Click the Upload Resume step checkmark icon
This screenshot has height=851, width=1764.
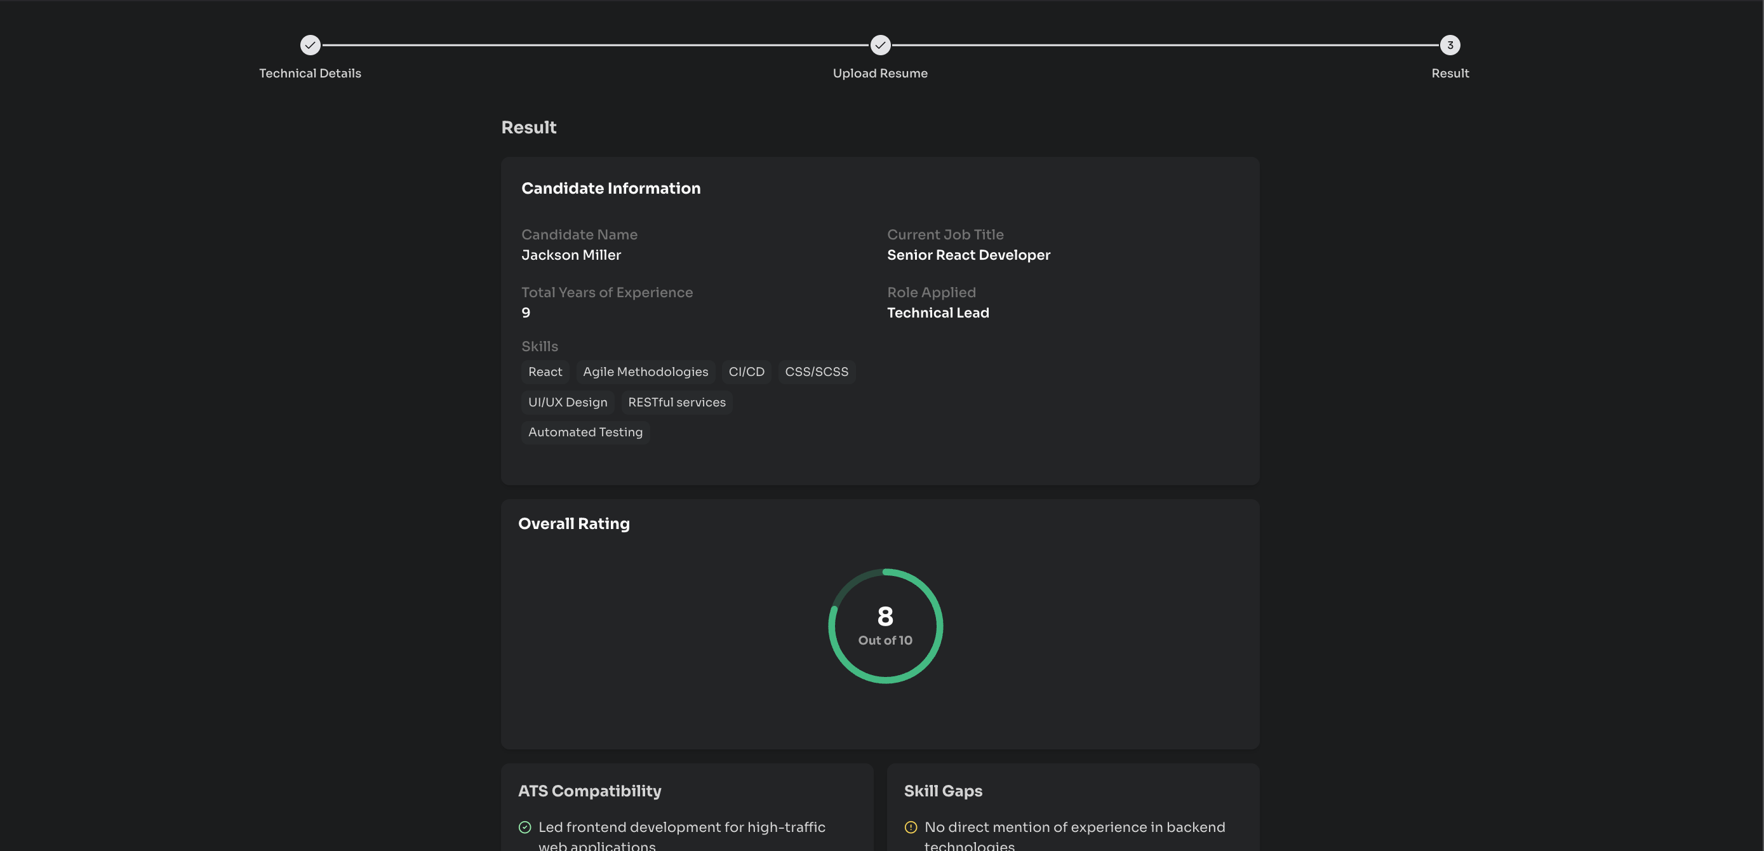tap(880, 45)
